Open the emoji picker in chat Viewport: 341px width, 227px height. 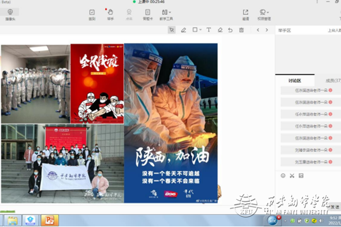283,176
